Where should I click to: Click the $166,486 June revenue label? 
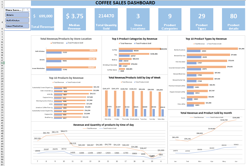coord(236,118)
